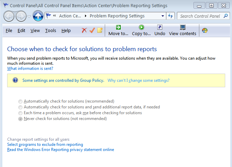Click the heading Choose when to check for solutions

pos(82,49)
